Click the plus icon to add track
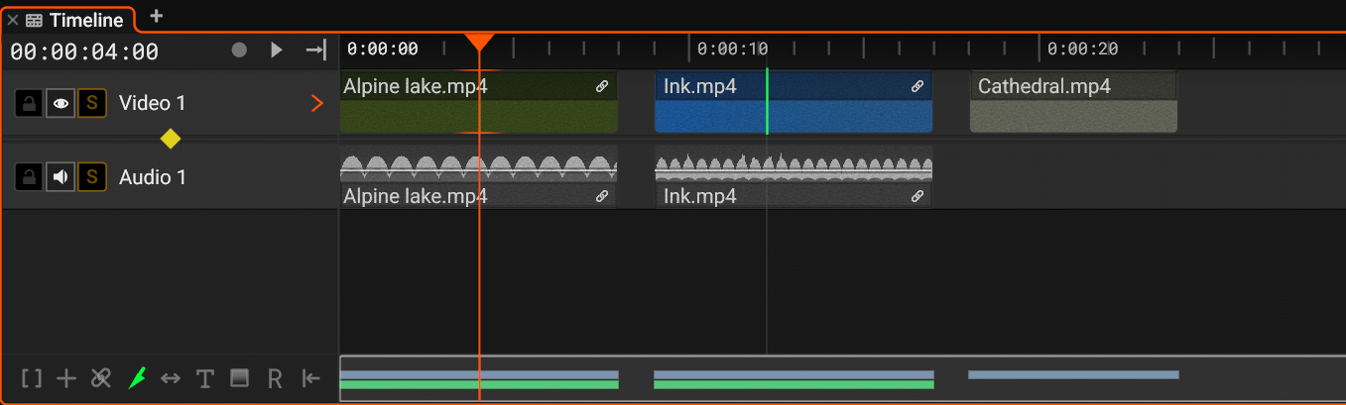Screen dimensions: 1346x405 tap(66, 378)
